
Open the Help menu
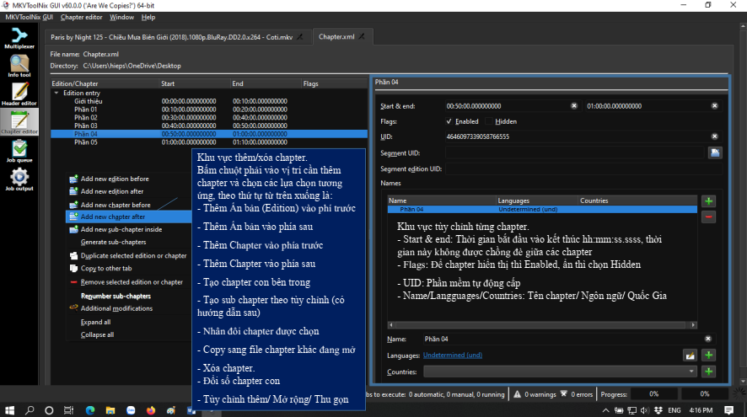click(x=148, y=17)
